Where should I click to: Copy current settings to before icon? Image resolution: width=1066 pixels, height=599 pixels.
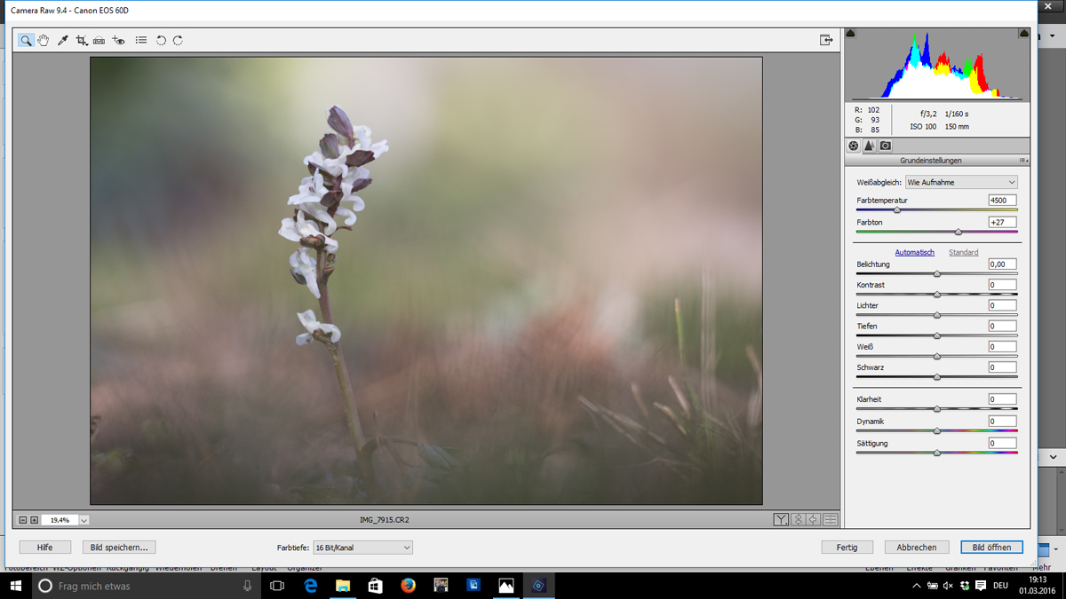point(814,520)
